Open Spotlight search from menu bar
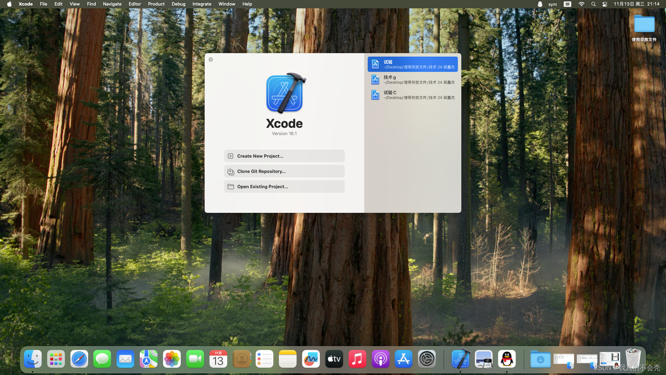 click(x=594, y=4)
